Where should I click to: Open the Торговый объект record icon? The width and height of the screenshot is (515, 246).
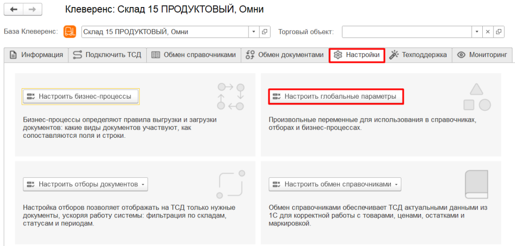[498, 32]
